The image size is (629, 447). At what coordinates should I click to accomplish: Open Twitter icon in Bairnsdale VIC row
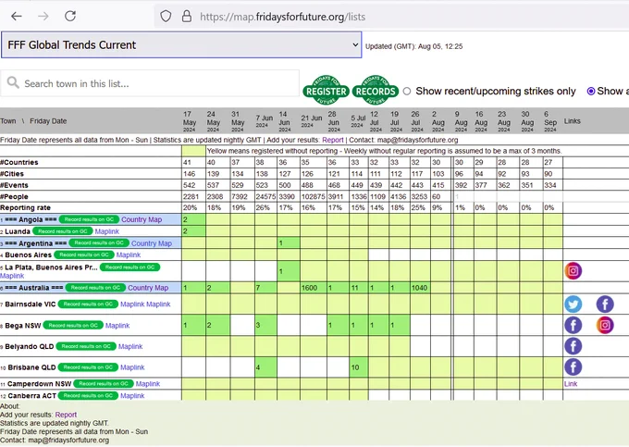click(573, 304)
